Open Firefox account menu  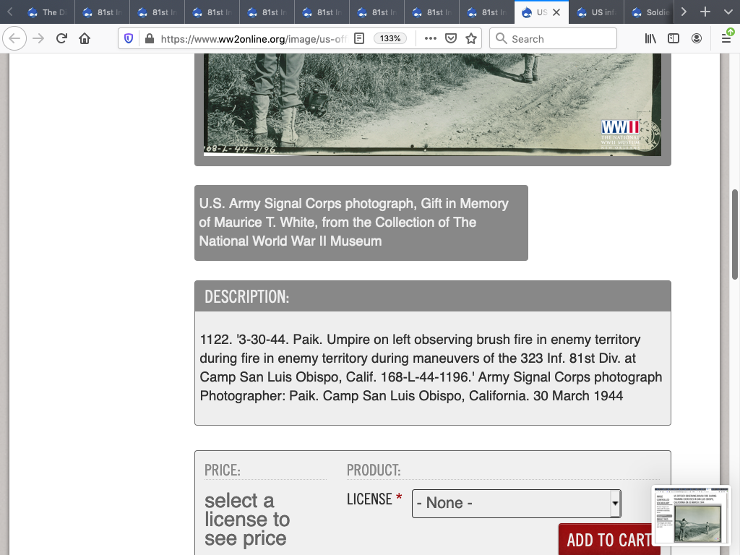[x=697, y=39]
